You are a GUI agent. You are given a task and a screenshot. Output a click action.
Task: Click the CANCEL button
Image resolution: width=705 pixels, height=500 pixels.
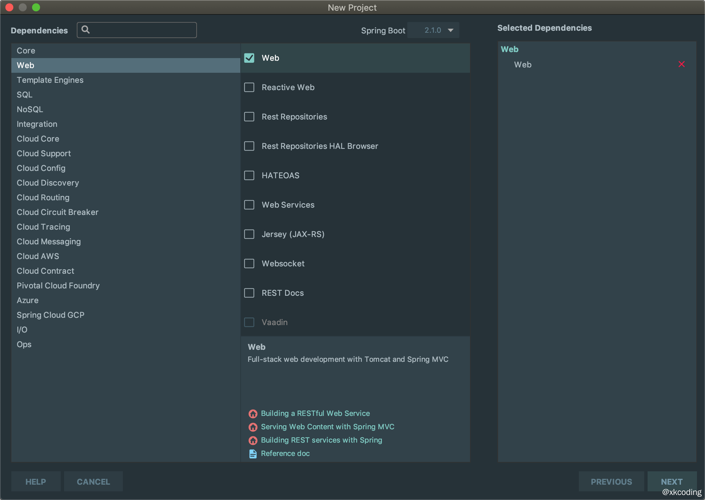pyautogui.click(x=93, y=482)
